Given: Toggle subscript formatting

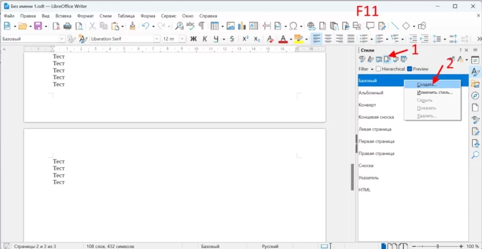Looking at the screenshot, I should click(257, 39).
